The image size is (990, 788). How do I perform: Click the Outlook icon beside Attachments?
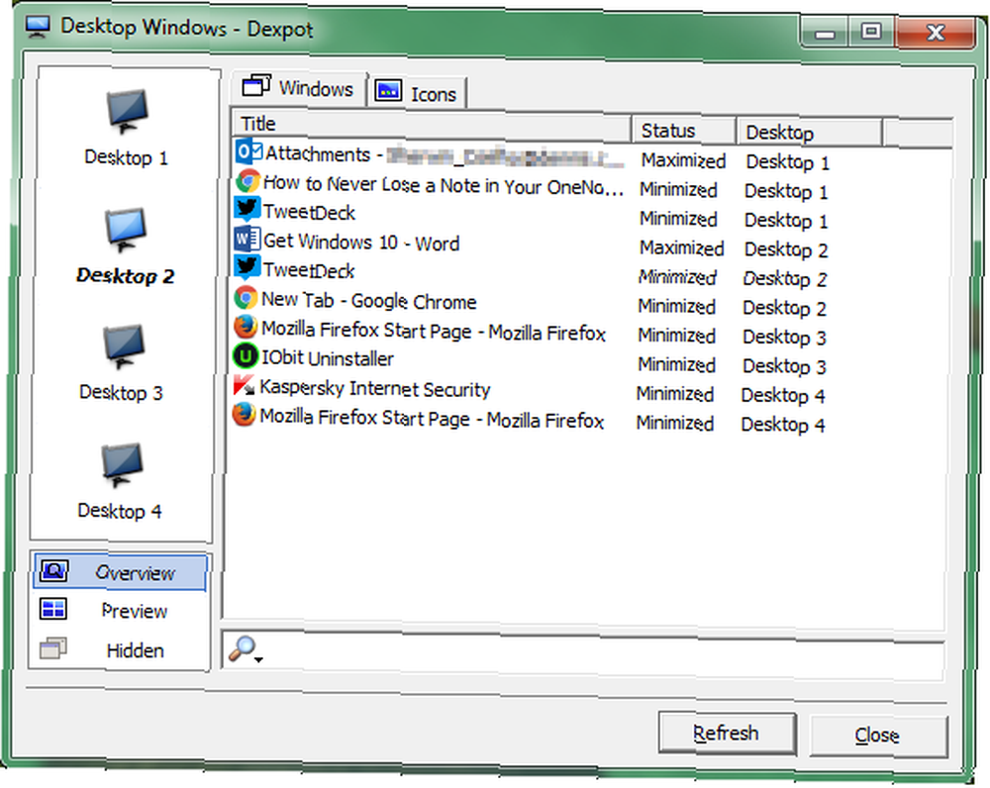(248, 152)
